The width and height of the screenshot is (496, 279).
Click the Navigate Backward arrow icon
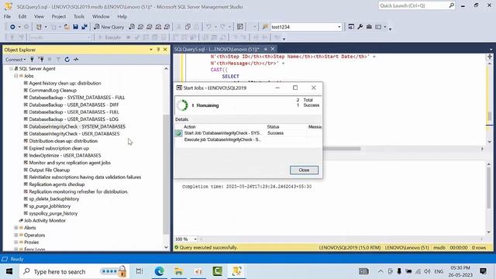pos(12,27)
